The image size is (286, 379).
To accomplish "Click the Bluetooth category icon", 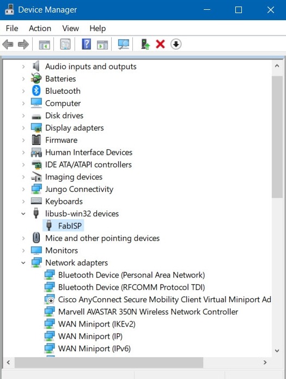I will [x=36, y=91].
